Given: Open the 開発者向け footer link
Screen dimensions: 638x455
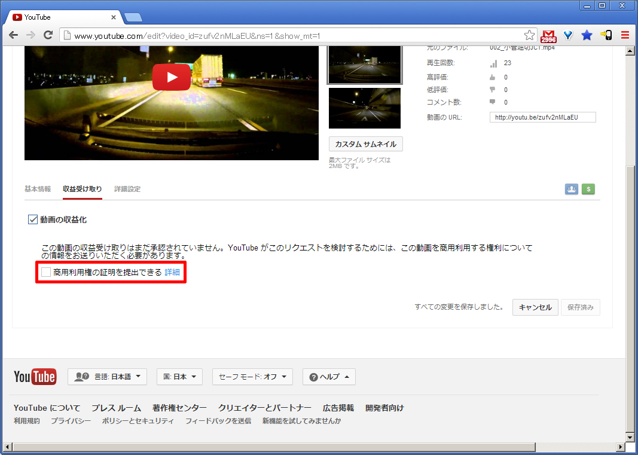Looking at the screenshot, I should coord(384,408).
